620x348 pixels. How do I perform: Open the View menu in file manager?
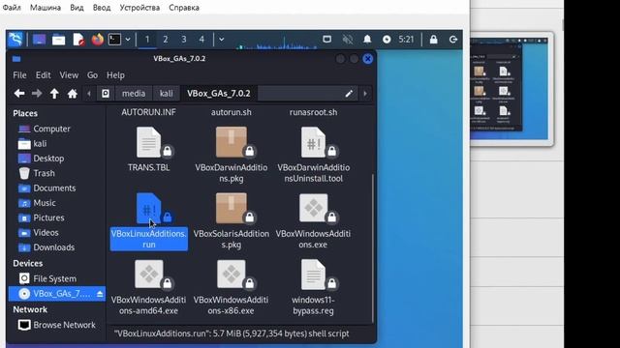coord(69,75)
